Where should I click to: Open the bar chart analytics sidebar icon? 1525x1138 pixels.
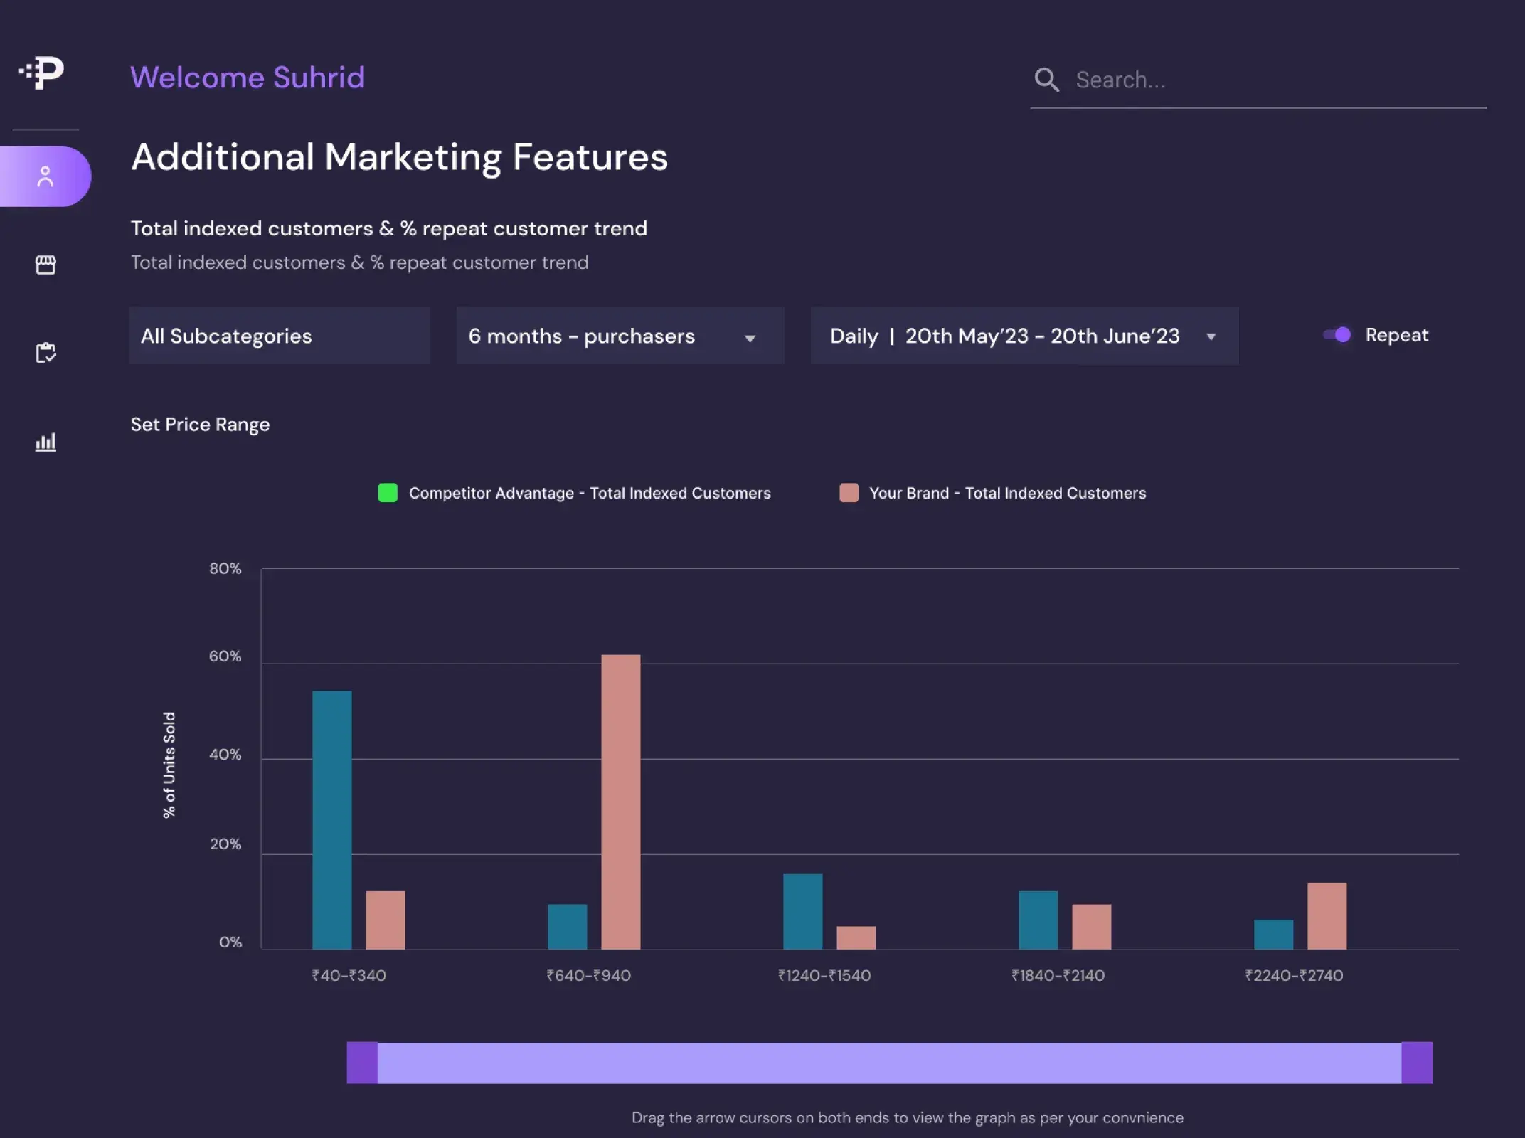coord(46,442)
